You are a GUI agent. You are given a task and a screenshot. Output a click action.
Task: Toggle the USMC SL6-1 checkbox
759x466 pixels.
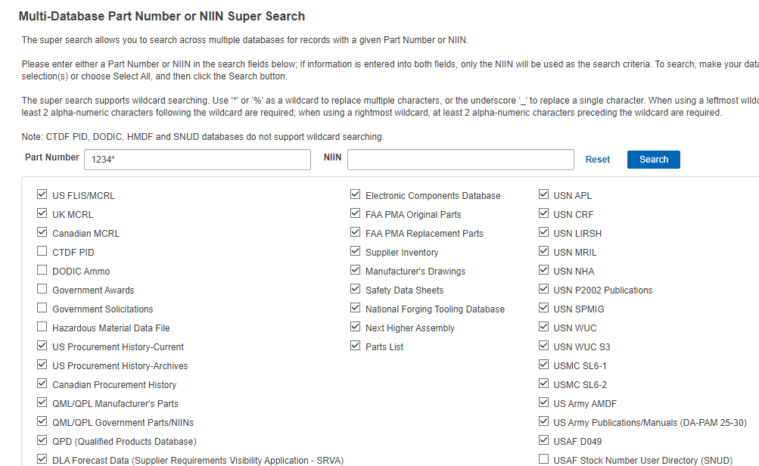[x=543, y=365]
